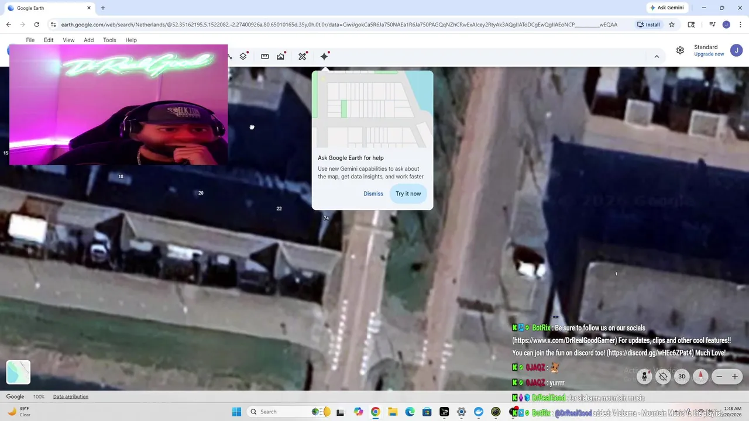
Task: View site information icon
Action: point(53,25)
